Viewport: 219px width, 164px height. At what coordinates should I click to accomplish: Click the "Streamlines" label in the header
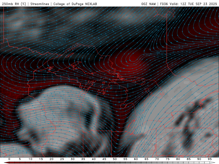[40, 4]
